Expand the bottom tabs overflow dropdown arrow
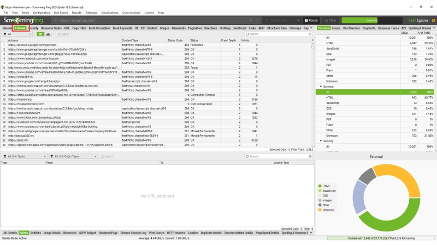The width and height of the screenshot is (437, 245). [x=311, y=233]
